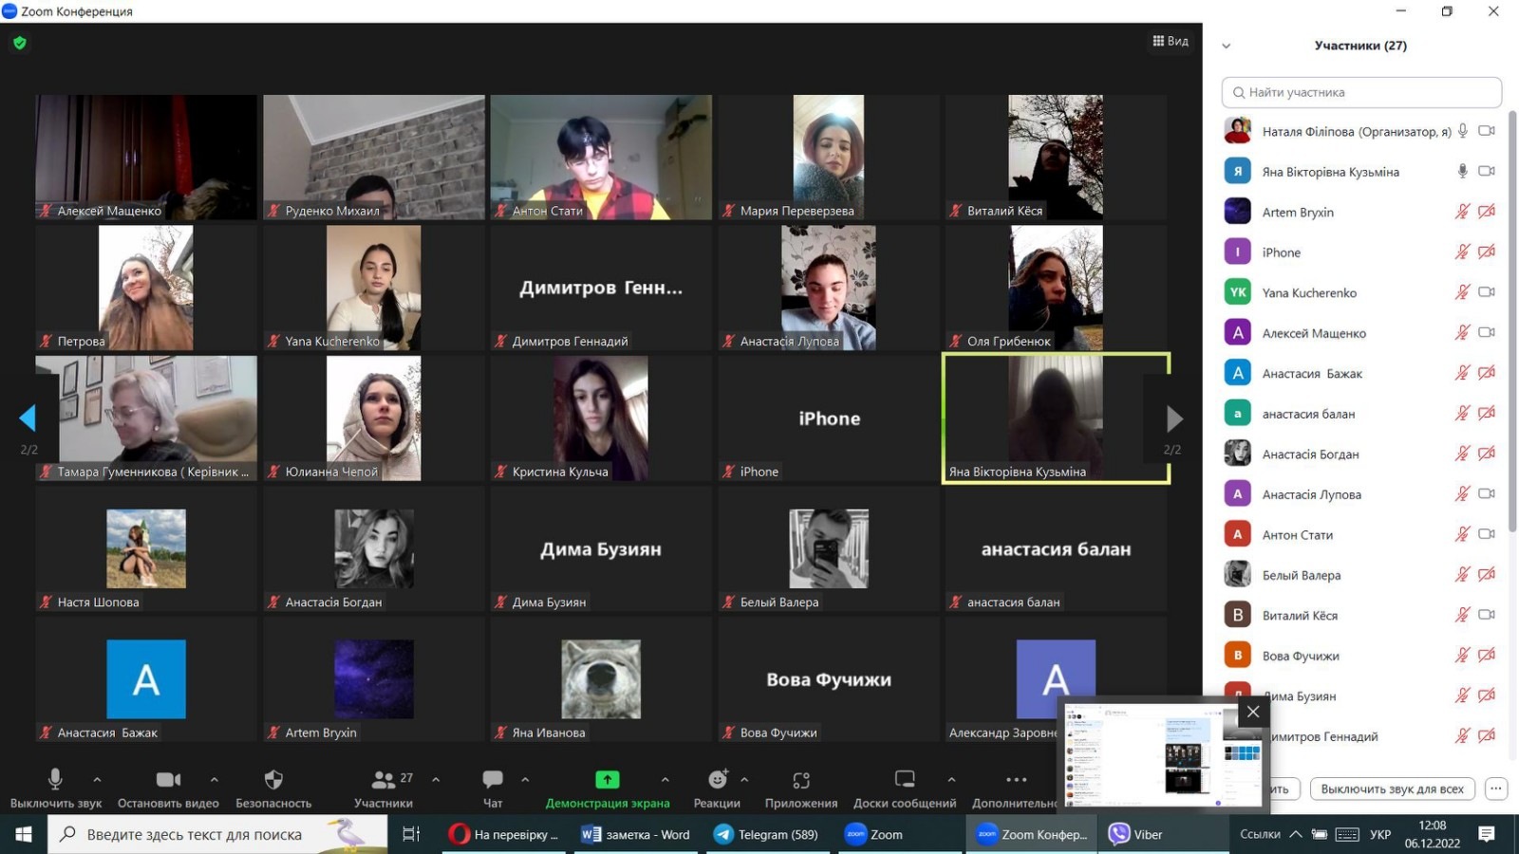Screen dimensions: 1519x854
Task: Open the Participants icon in toolbar
Action: (x=384, y=780)
